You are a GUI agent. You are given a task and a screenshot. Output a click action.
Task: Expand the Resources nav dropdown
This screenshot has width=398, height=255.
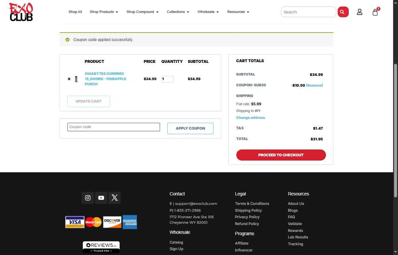pyautogui.click(x=238, y=12)
